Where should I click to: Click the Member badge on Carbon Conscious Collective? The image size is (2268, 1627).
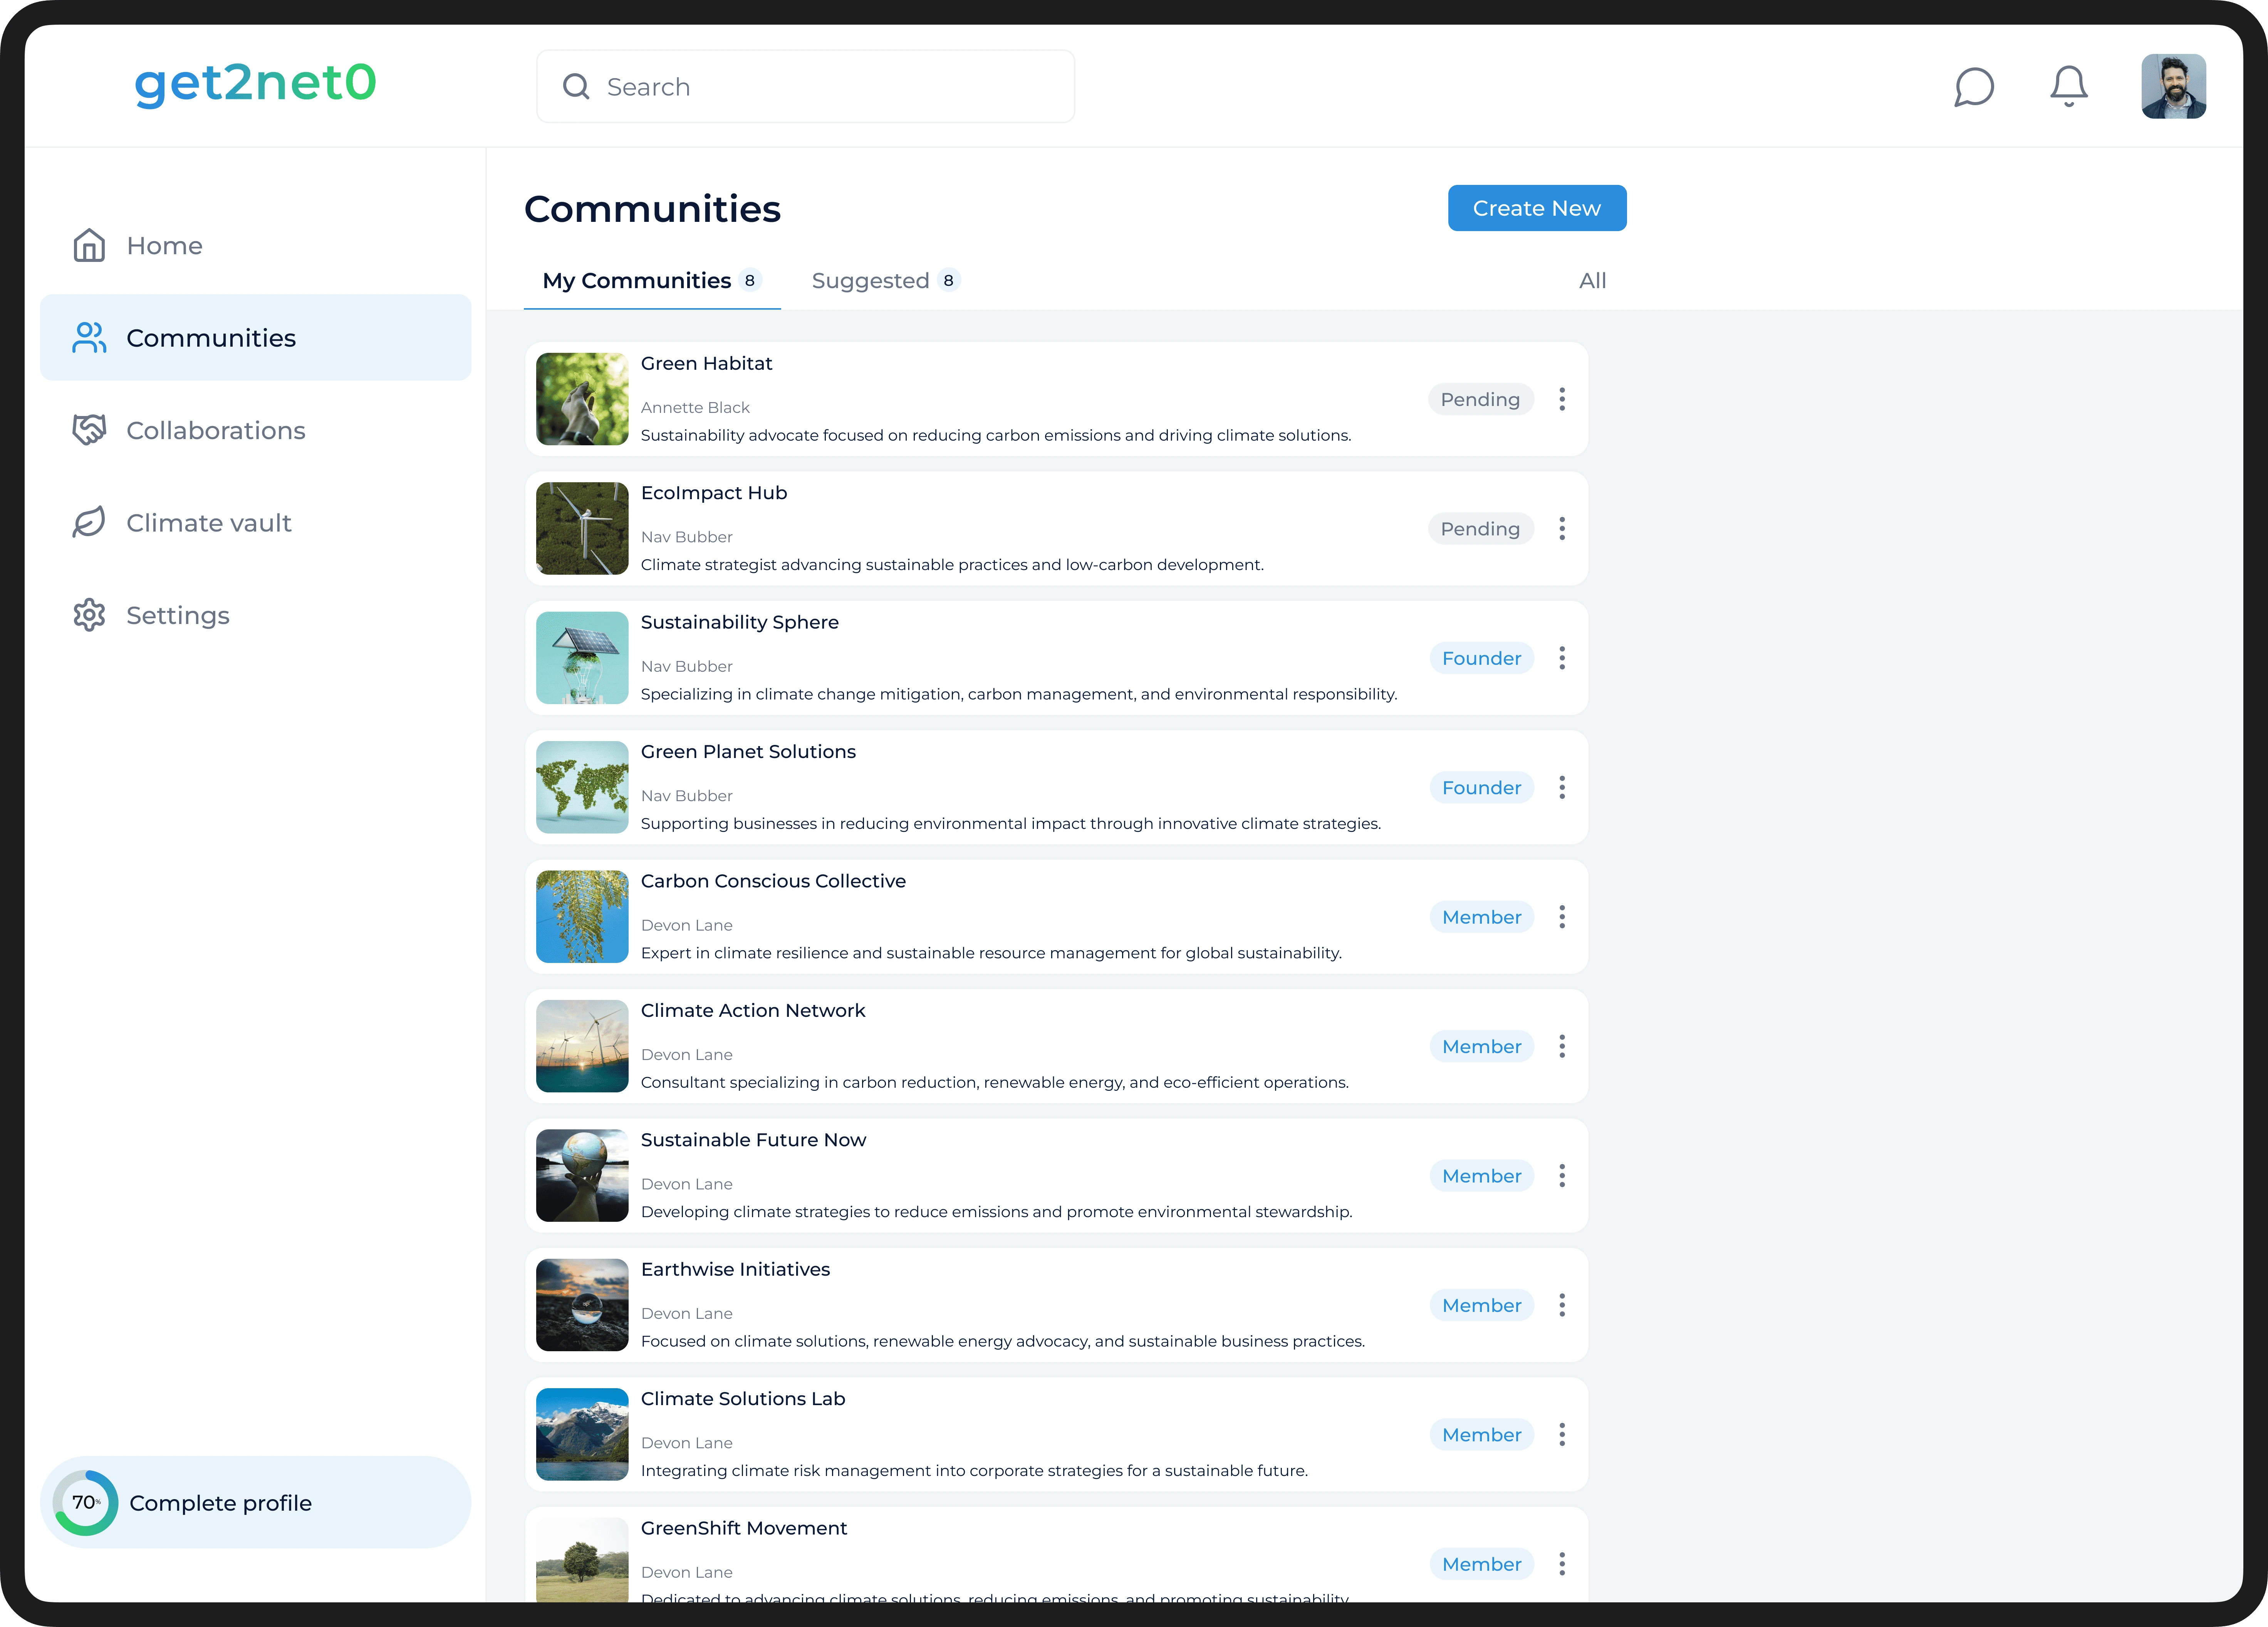pyautogui.click(x=1481, y=917)
